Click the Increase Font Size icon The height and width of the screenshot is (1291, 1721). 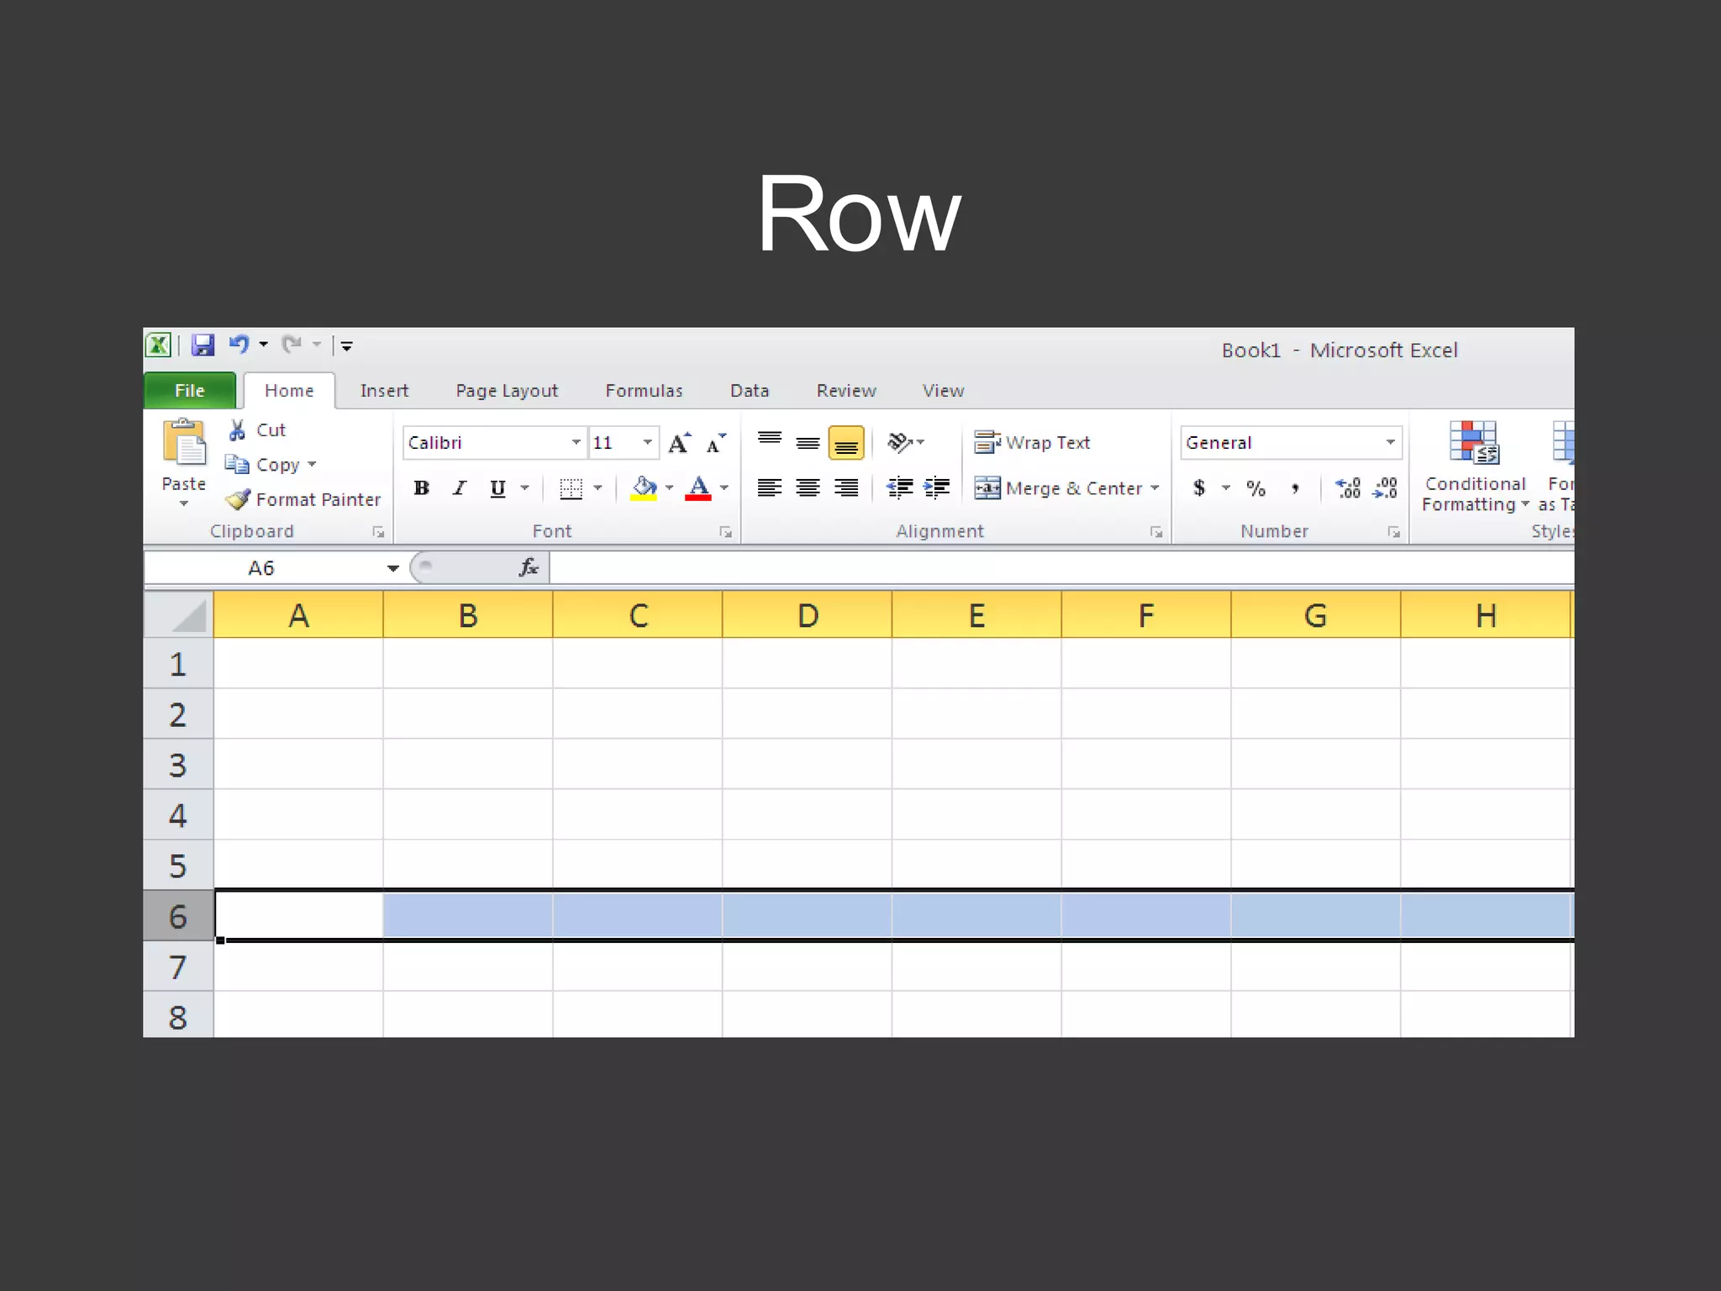pos(679,443)
